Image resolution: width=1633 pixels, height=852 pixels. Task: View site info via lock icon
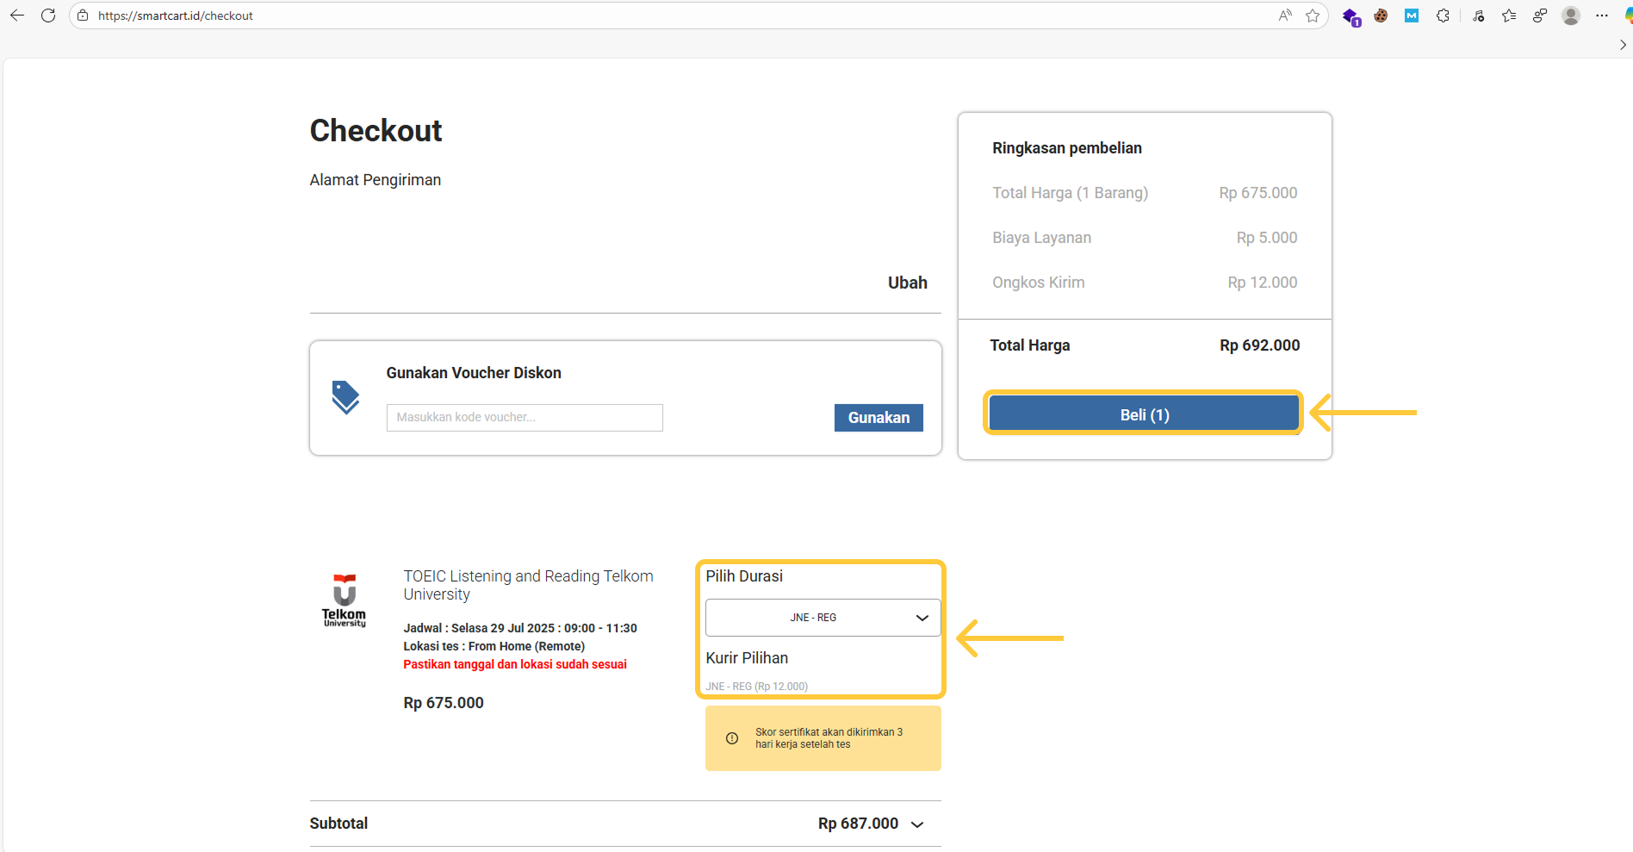[83, 16]
